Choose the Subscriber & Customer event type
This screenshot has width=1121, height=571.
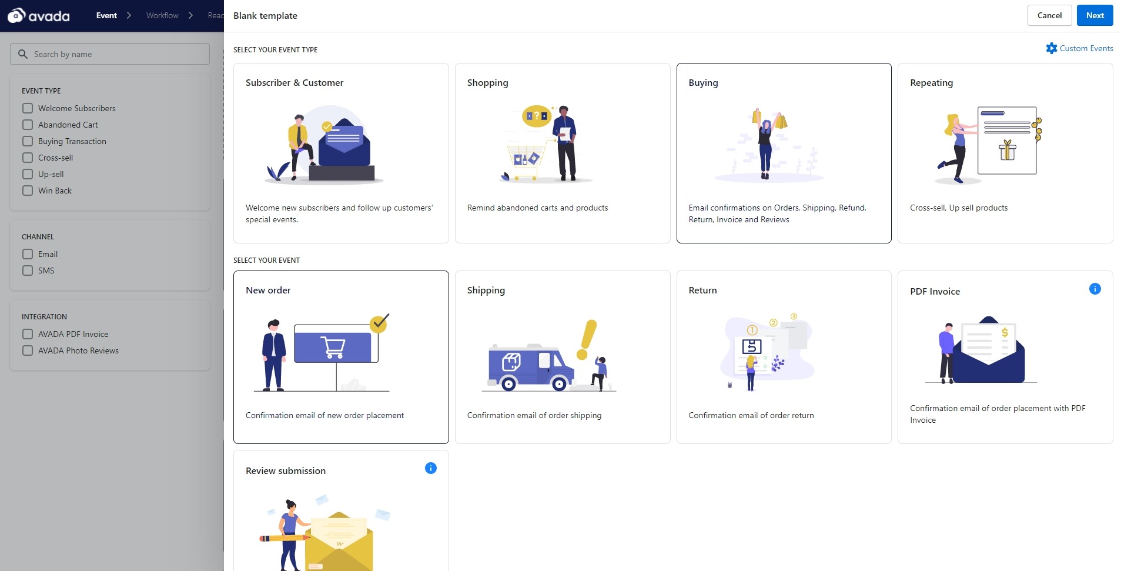coord(340,153)
